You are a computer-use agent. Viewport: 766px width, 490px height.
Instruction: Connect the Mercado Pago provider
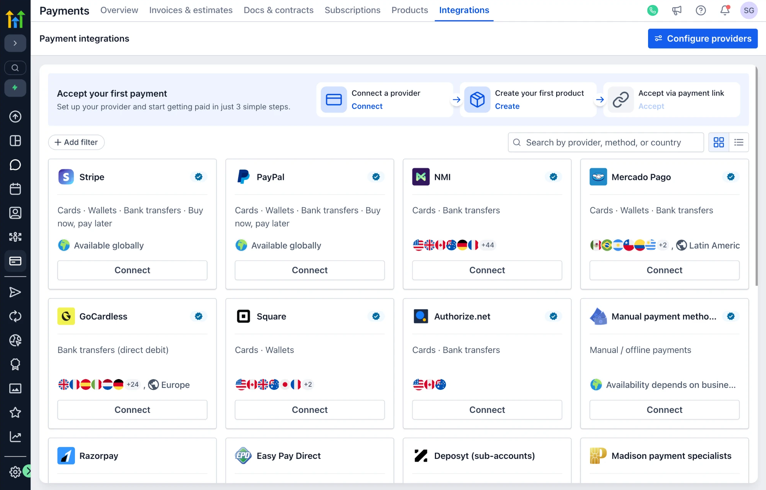point(665,270)
